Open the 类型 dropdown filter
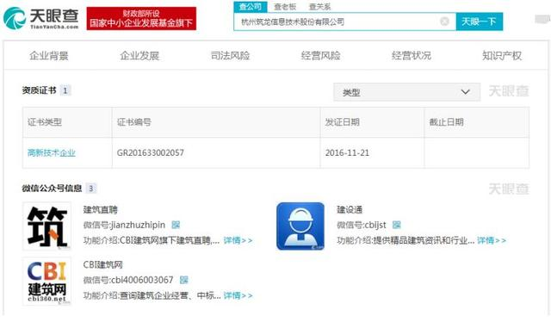This screenshot has height=322, width=551. point(406,92)
